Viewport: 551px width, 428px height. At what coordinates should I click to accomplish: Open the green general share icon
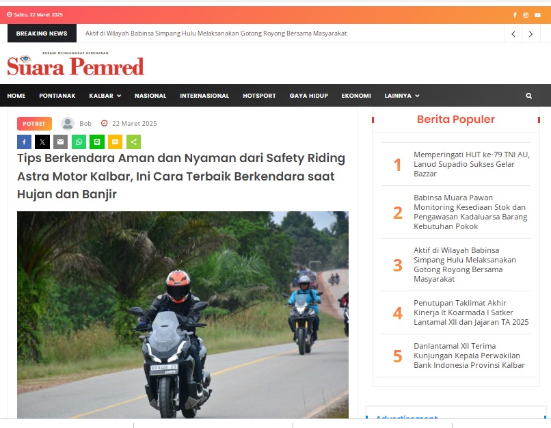(x=133, y=142)
